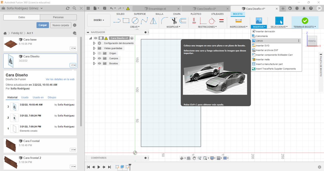Toggle visibility of Cuerpos folder
324x171 pixels.
click(99, 58)
